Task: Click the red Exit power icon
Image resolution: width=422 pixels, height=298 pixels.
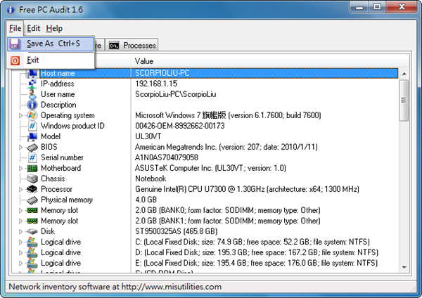Action: 15,60
